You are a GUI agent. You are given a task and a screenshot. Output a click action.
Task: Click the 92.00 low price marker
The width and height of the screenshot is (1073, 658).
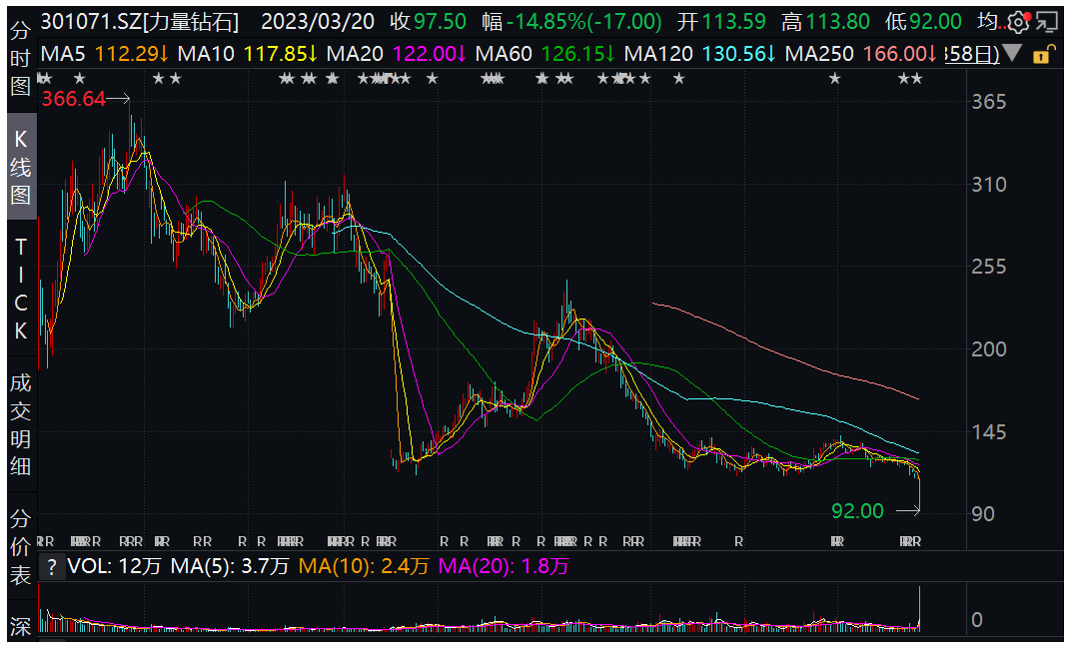[x=857, y=511]
